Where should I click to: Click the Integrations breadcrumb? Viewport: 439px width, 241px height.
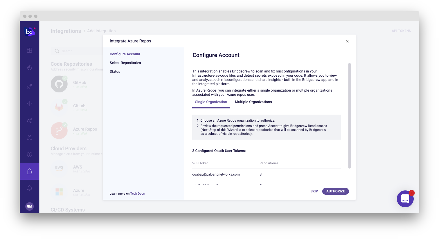click(x=66, y=31)
